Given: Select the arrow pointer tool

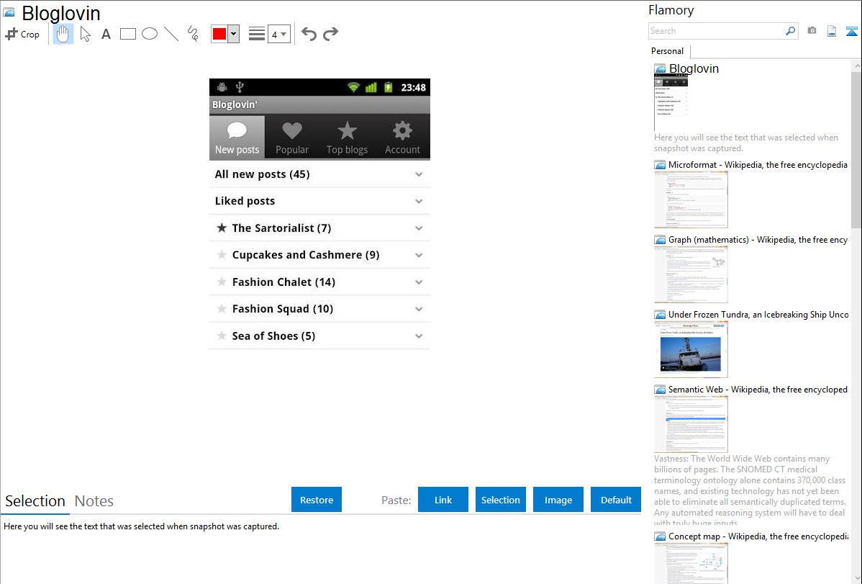Looking at the screenshot, I should coord(85,34).
